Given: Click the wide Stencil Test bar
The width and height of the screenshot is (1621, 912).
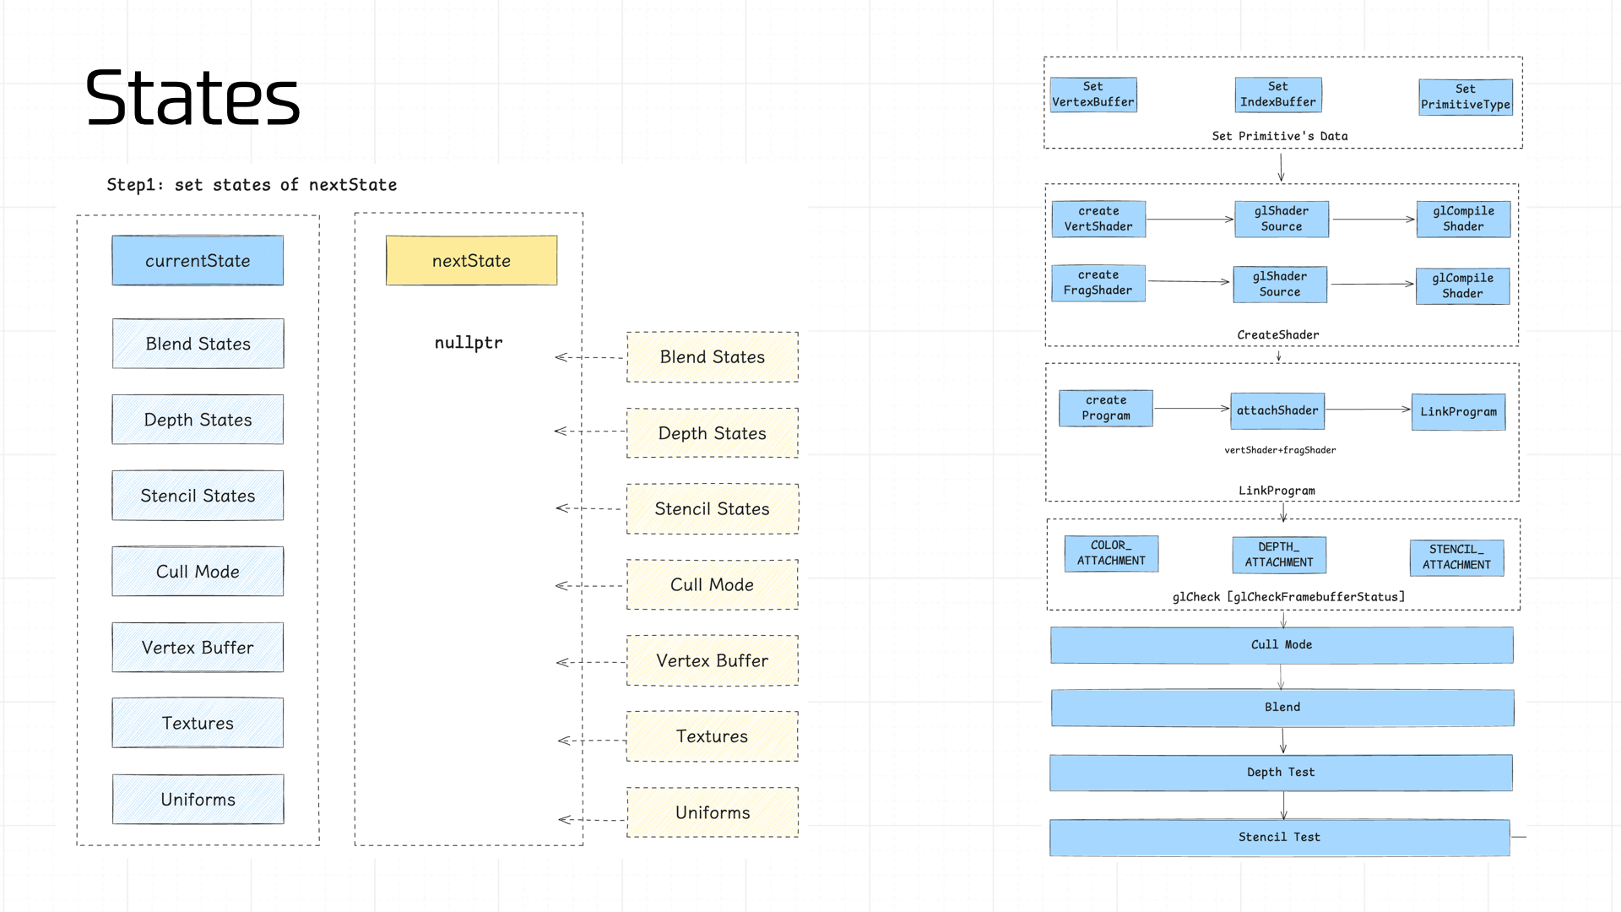Looking at the screenshot, I should 1279,838.
